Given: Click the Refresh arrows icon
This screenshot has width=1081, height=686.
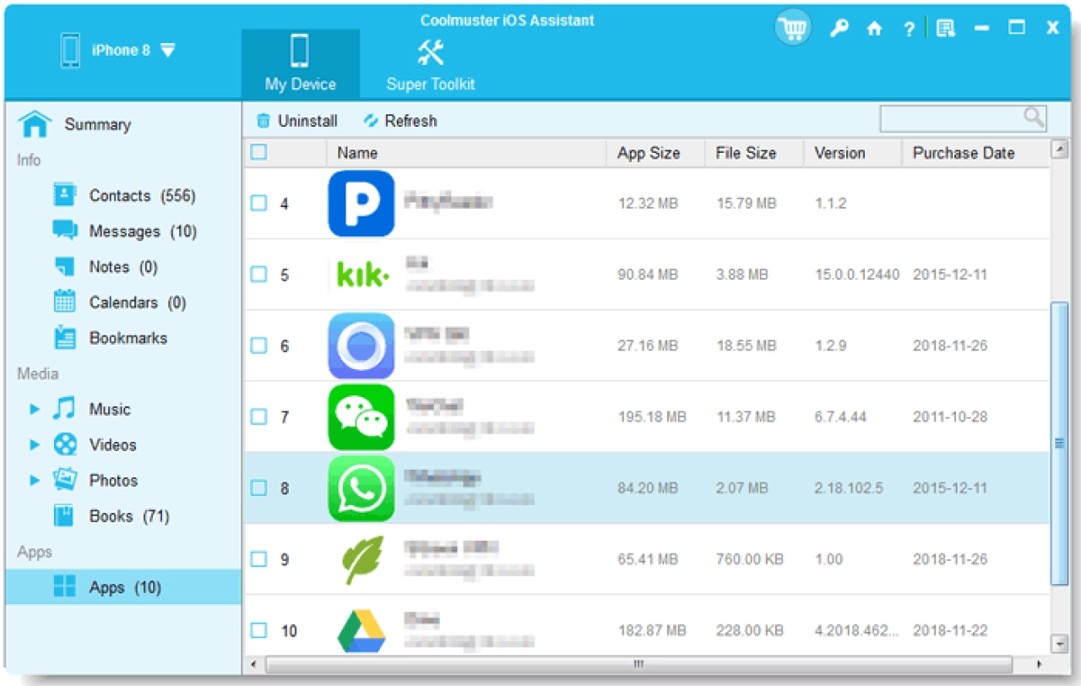Looking at the screenshot, I should tap(370, 121).
